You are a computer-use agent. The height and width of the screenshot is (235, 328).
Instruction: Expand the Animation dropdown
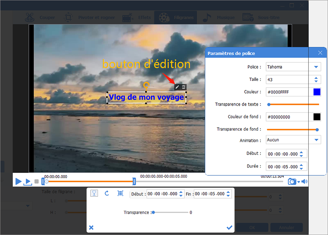click(316, 140)
